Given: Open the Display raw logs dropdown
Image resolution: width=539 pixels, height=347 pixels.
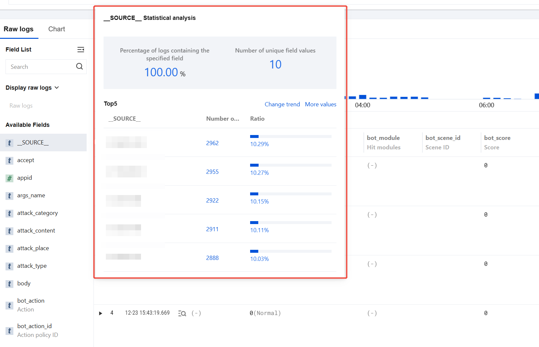Looking at the screenshot, I should click(x=32, y=88).
